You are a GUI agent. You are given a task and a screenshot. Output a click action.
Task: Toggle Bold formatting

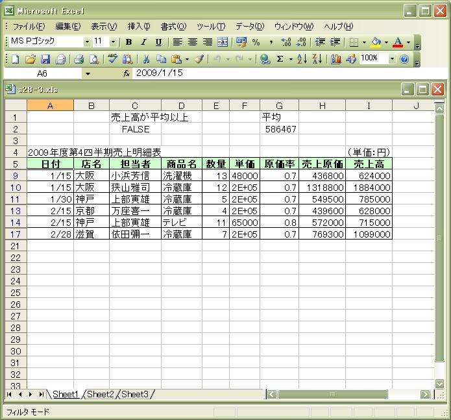point(128,42)
